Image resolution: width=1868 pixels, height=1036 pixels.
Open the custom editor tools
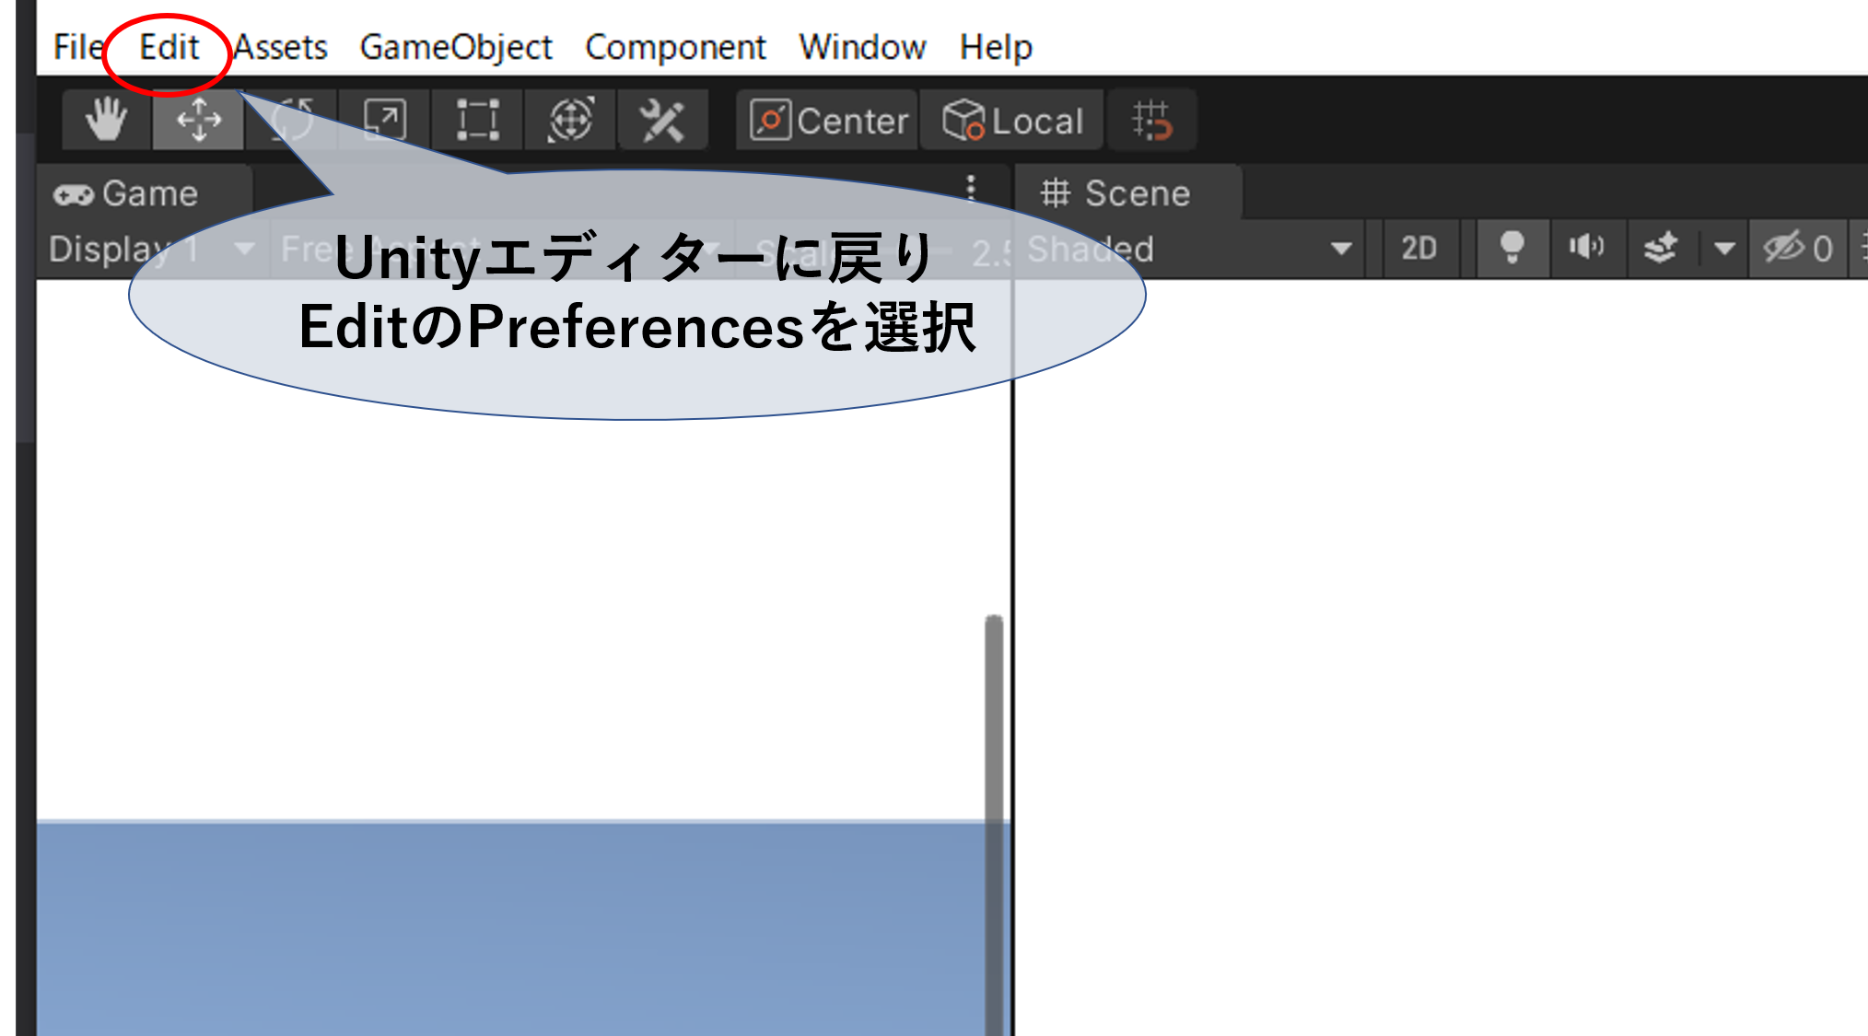[x=662, y=120]
